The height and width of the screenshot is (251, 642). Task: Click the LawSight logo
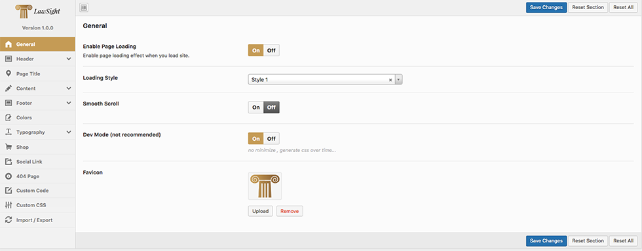(x=37, y=12)
